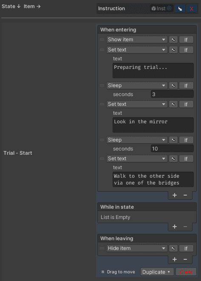Click the Trial - Start state label

click(x=18, y=153)
